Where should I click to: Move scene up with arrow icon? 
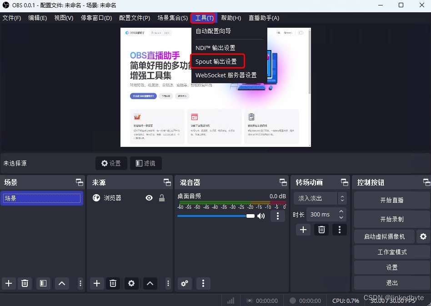pyautogui.click(x=62, y=283)
